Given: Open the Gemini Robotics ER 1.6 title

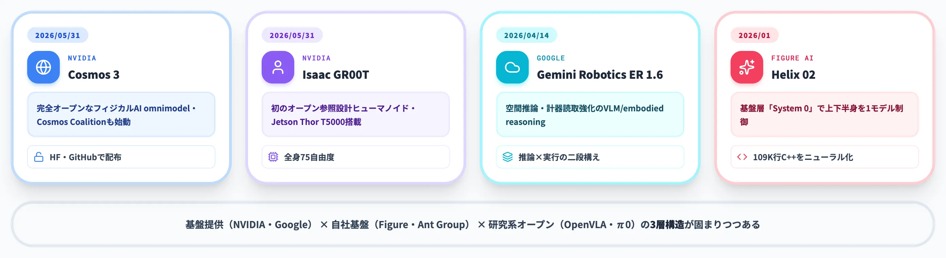Looking at the screenshot, I should point(600,75).
